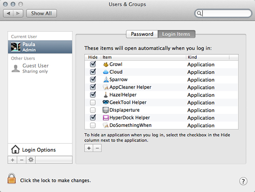Check the Hide box for Displaperture
This screenshot has width=255, height=192.
93,110
